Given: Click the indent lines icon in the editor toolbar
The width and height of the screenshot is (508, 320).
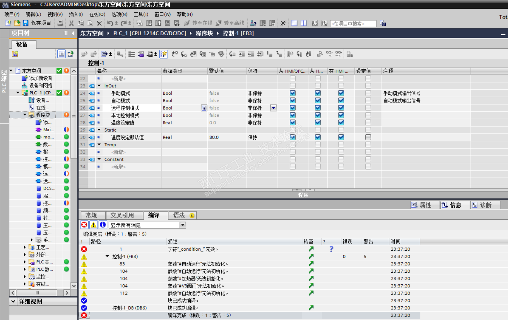Looking at the screenshot, I should (x=241, y=54).
